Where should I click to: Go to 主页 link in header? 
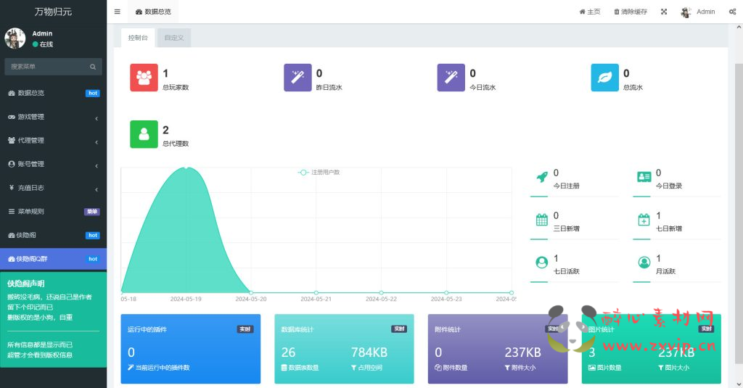click(x=590, y=12)
